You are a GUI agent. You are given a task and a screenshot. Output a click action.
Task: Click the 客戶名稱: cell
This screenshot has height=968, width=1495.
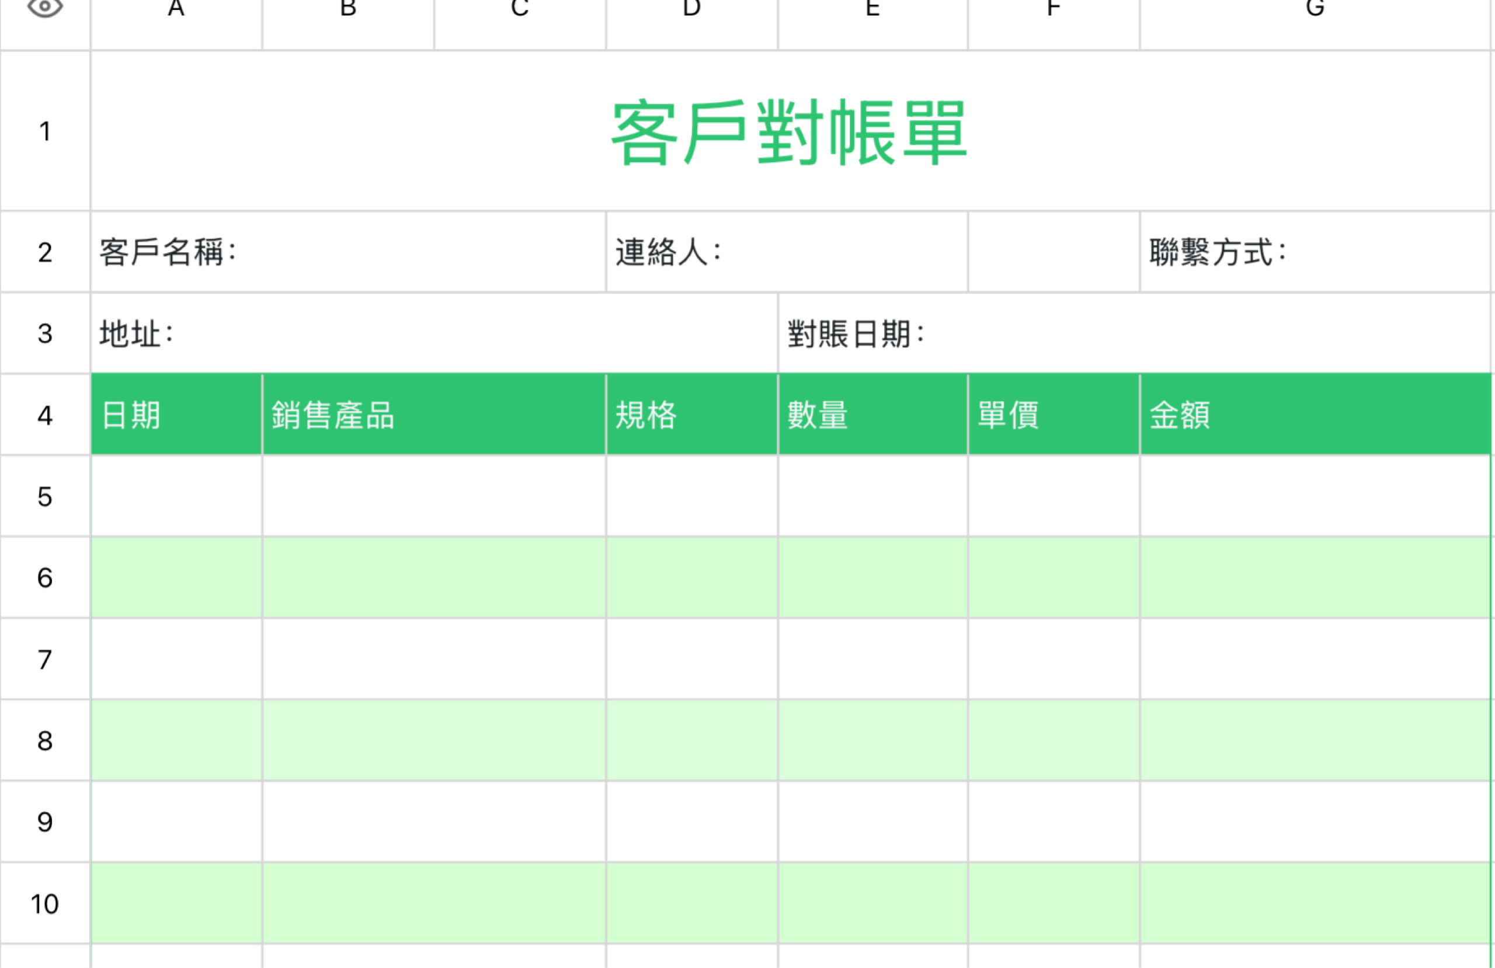[349, 252]
